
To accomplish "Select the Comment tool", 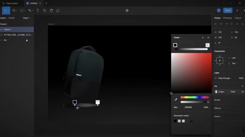I will (58, 10).
